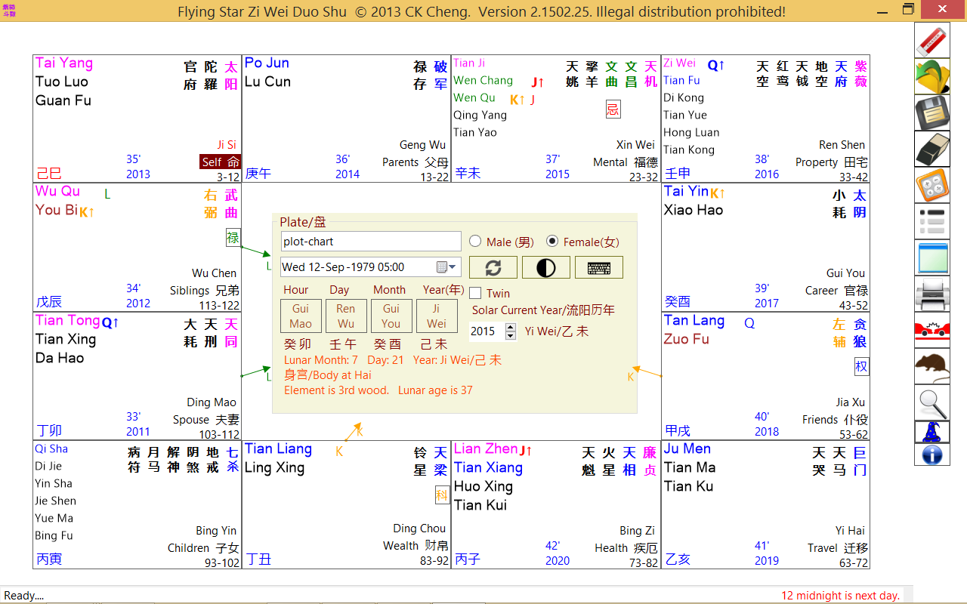
Task: Click the Po Jun star name
Action: (x=267, y=63)
